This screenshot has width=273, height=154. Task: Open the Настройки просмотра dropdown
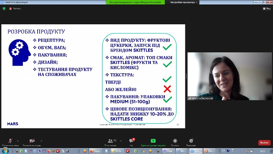(x=184, y=2)
